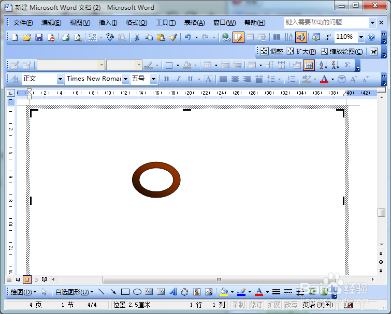This screenshot has height=314, width=391.
Task: Type a question in the help search box
Action: [x=327, y=22]
